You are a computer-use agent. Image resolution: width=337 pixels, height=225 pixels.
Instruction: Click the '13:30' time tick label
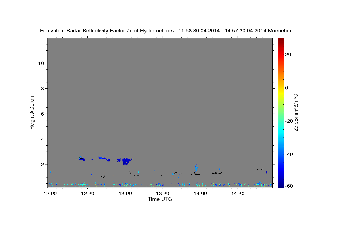162,193
